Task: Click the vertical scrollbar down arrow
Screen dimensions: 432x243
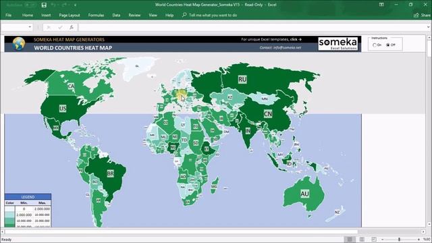Action: pyautogui.click(x=429, y=224)
